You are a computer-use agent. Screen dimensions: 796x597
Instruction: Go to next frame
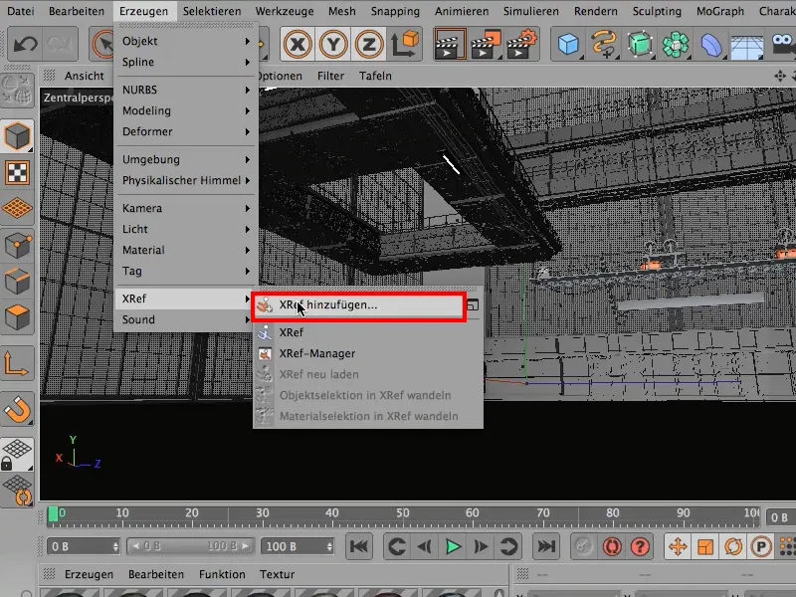pyautogui.click(x=481, y=546)
